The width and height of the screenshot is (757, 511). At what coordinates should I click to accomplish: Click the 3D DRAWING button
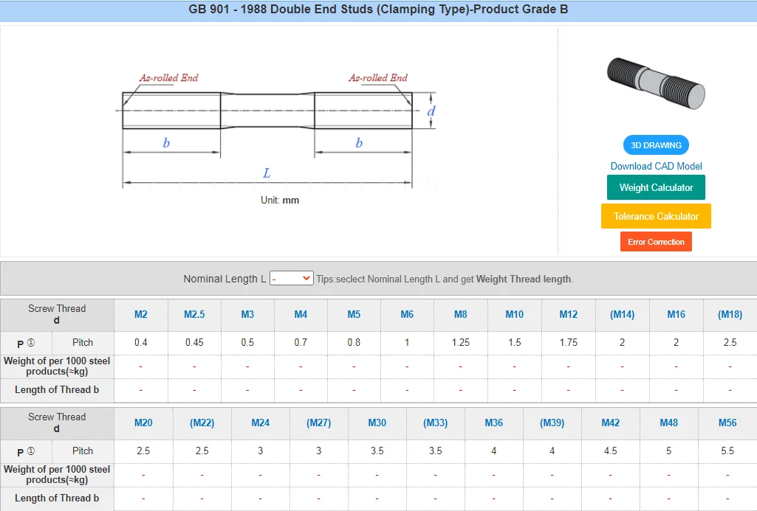point(655,145)
